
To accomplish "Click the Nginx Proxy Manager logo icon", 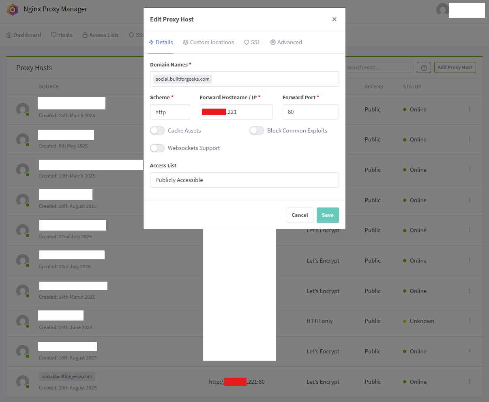I will tap(13, 9).
